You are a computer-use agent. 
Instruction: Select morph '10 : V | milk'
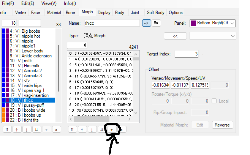[29, 61]
